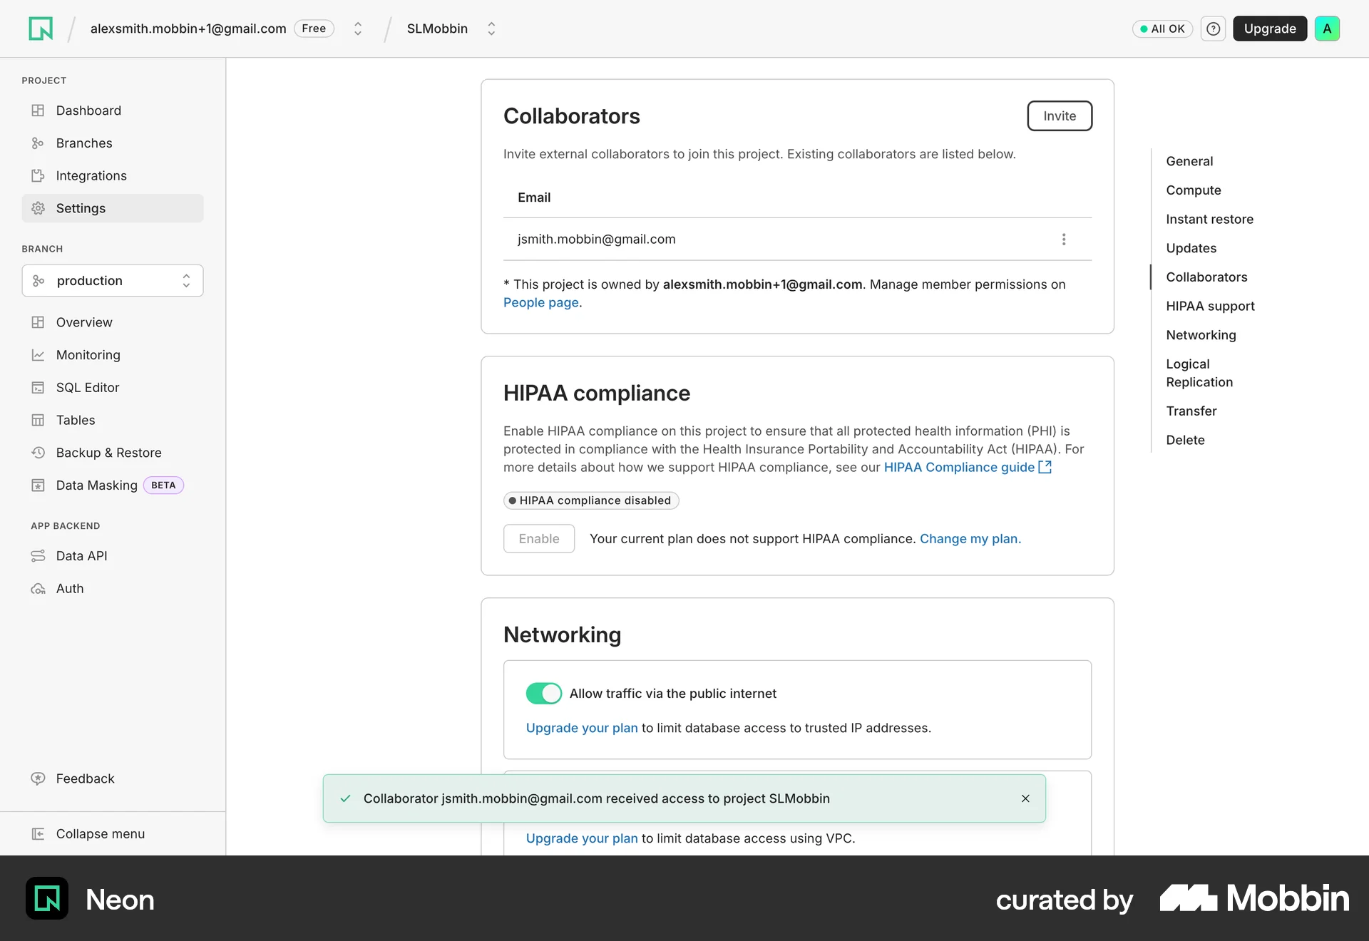Click the Email column header
Screen dimensions: 1369x941
click(534, 197)
